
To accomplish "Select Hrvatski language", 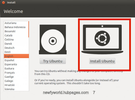I will tap(16, 85).
